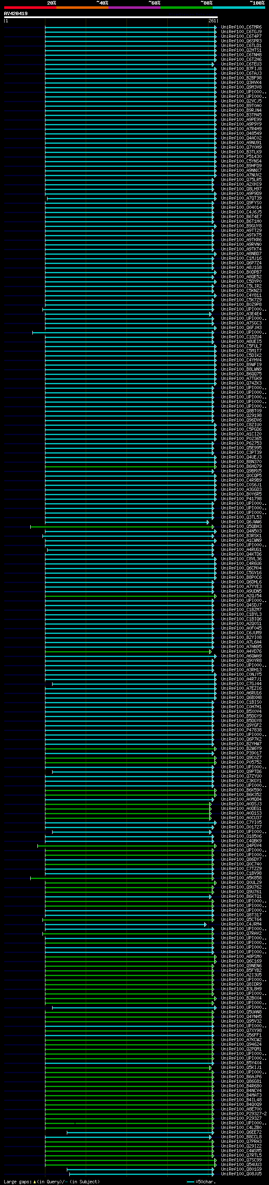Open hit UniRef100_B7FIJ8
Viewport: 269px width, 1185px height.
[x=241, y=69]
